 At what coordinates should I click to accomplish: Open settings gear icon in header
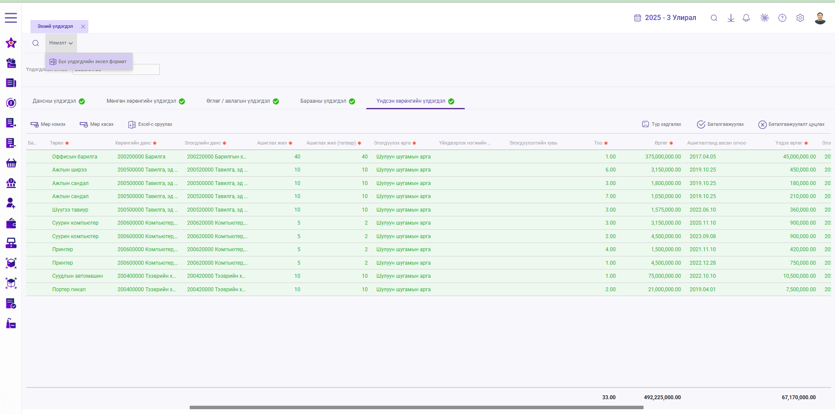(800, 18)
